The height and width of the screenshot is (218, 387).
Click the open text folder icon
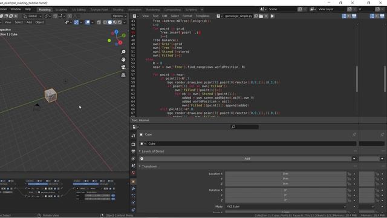pyautogui.click(x=261, y=16)
